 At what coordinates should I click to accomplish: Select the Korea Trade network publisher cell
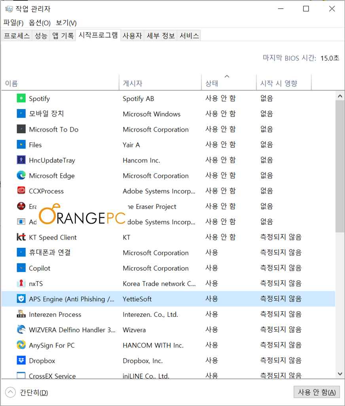pos(159,283)
